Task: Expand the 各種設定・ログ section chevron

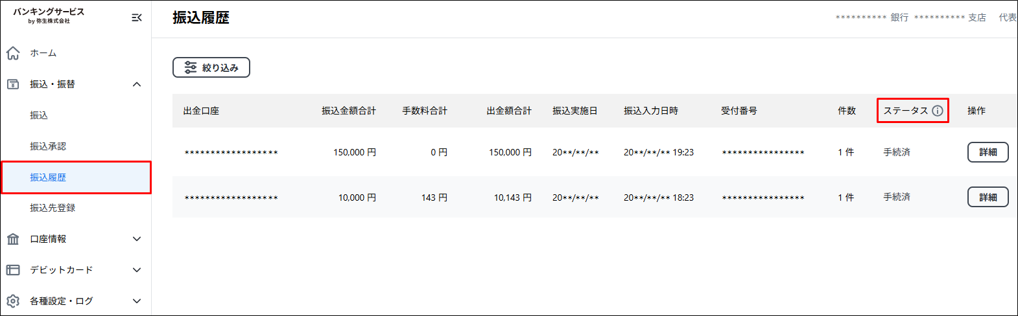Action: [x=137, y=301]
